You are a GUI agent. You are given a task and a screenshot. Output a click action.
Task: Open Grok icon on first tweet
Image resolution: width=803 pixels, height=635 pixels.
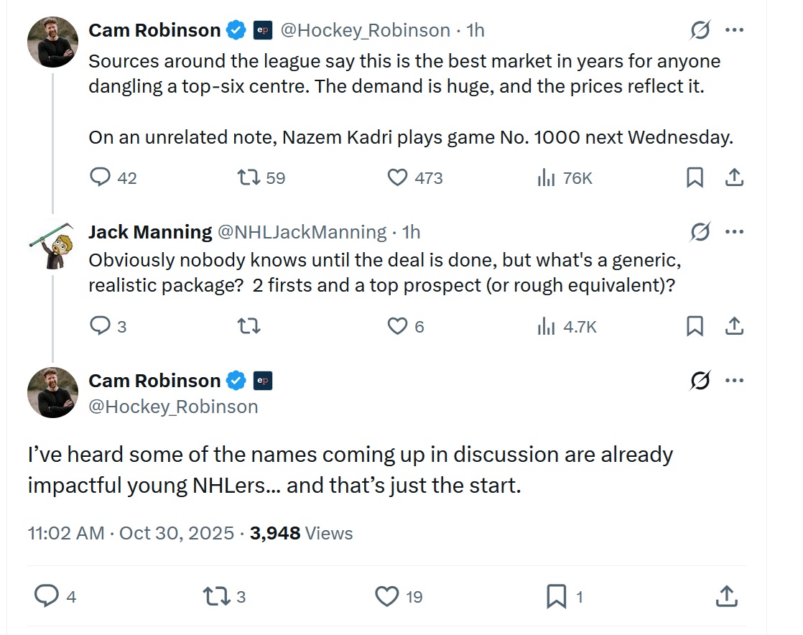[699, 30]
